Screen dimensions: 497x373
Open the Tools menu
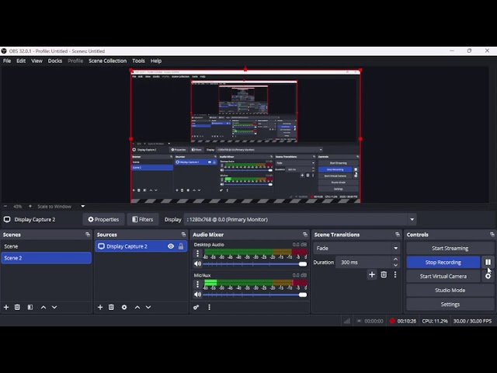point(138,61)
